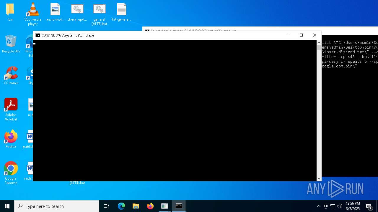The height and width of the screenshot is (212, 378).
Task: Click the cmd.exe window title icon
Action: (38, 35)
